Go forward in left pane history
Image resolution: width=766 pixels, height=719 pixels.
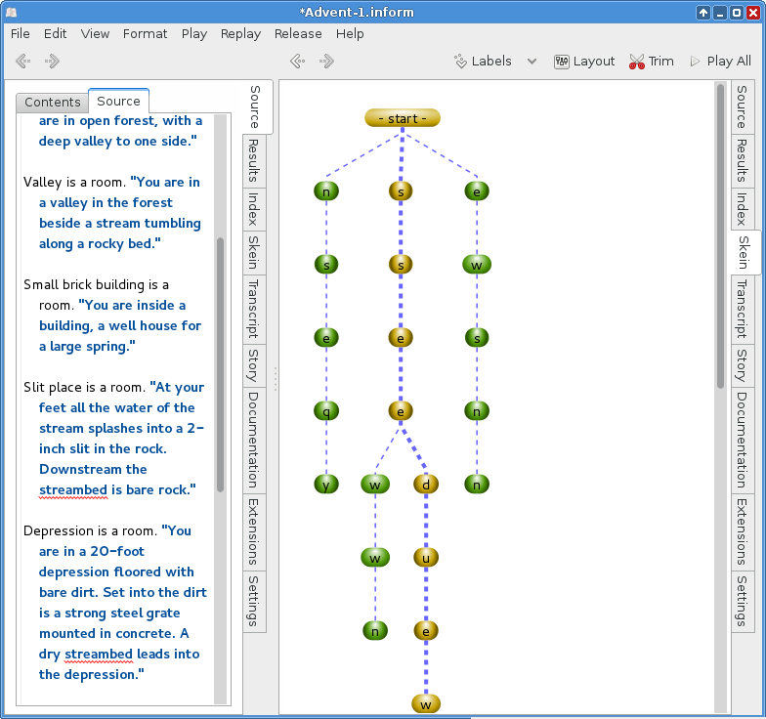click(x=52, y=61)
